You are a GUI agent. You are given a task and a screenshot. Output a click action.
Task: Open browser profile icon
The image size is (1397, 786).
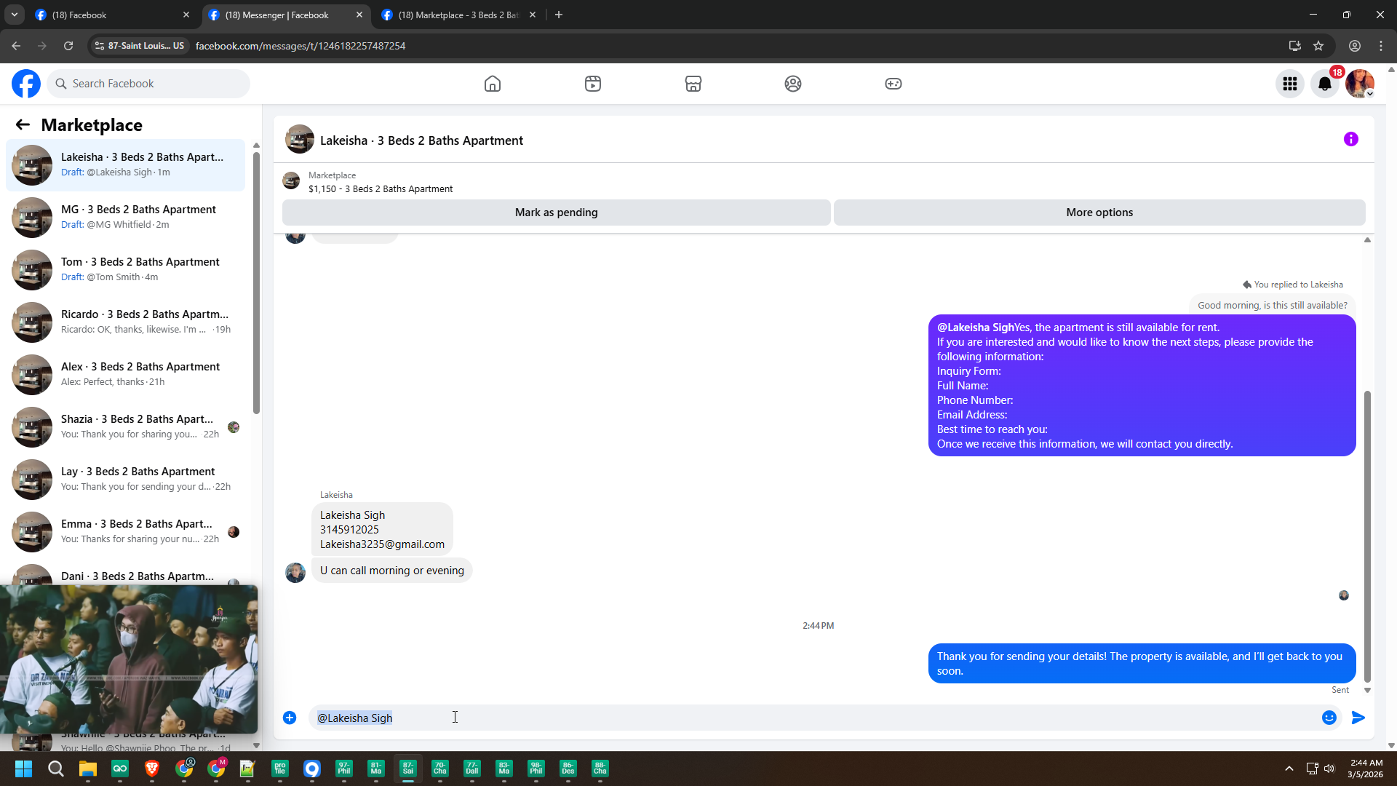click(1355, 46)
